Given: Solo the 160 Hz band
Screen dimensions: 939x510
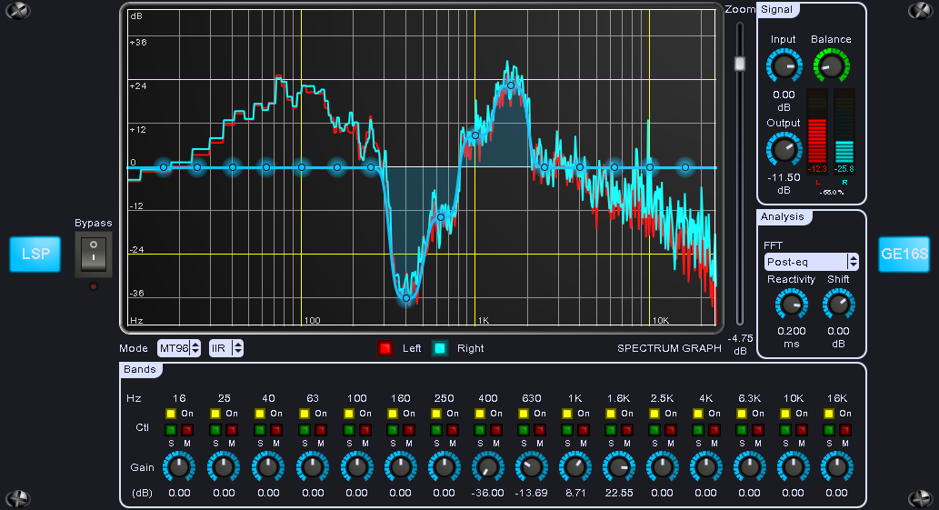Looking at the screenshot, I should pos(393,430).
